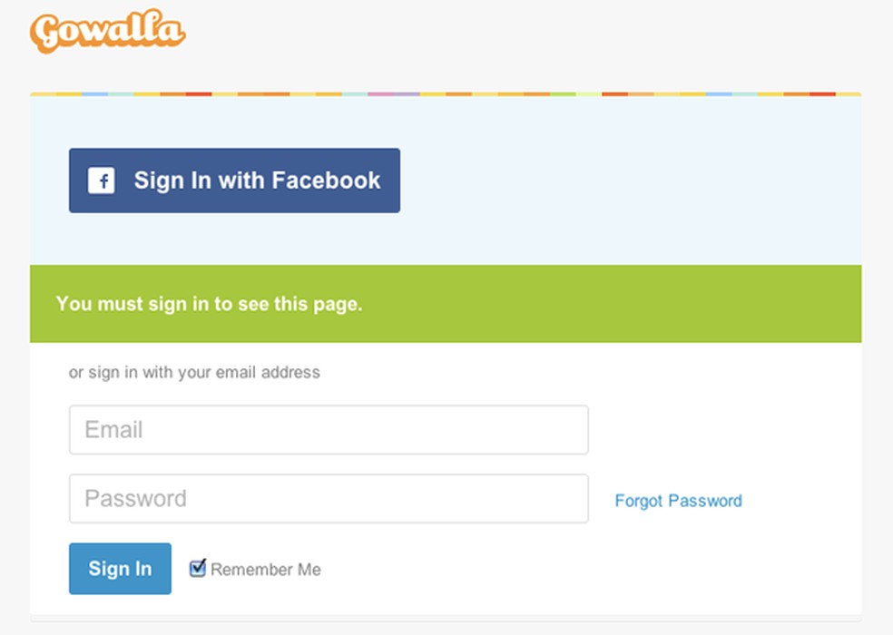
Task: Select the orange Gowalla wordmark
Action: tap(106, 31)
